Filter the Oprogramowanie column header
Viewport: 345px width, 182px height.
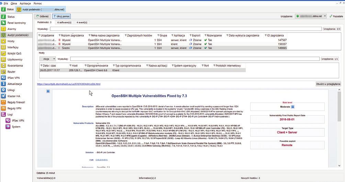pos(85,66)
